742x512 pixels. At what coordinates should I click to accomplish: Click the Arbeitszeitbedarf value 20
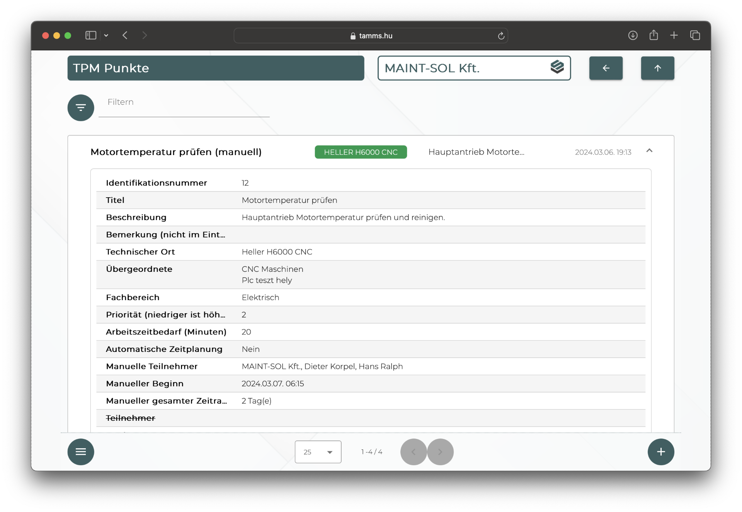[246, 332]
